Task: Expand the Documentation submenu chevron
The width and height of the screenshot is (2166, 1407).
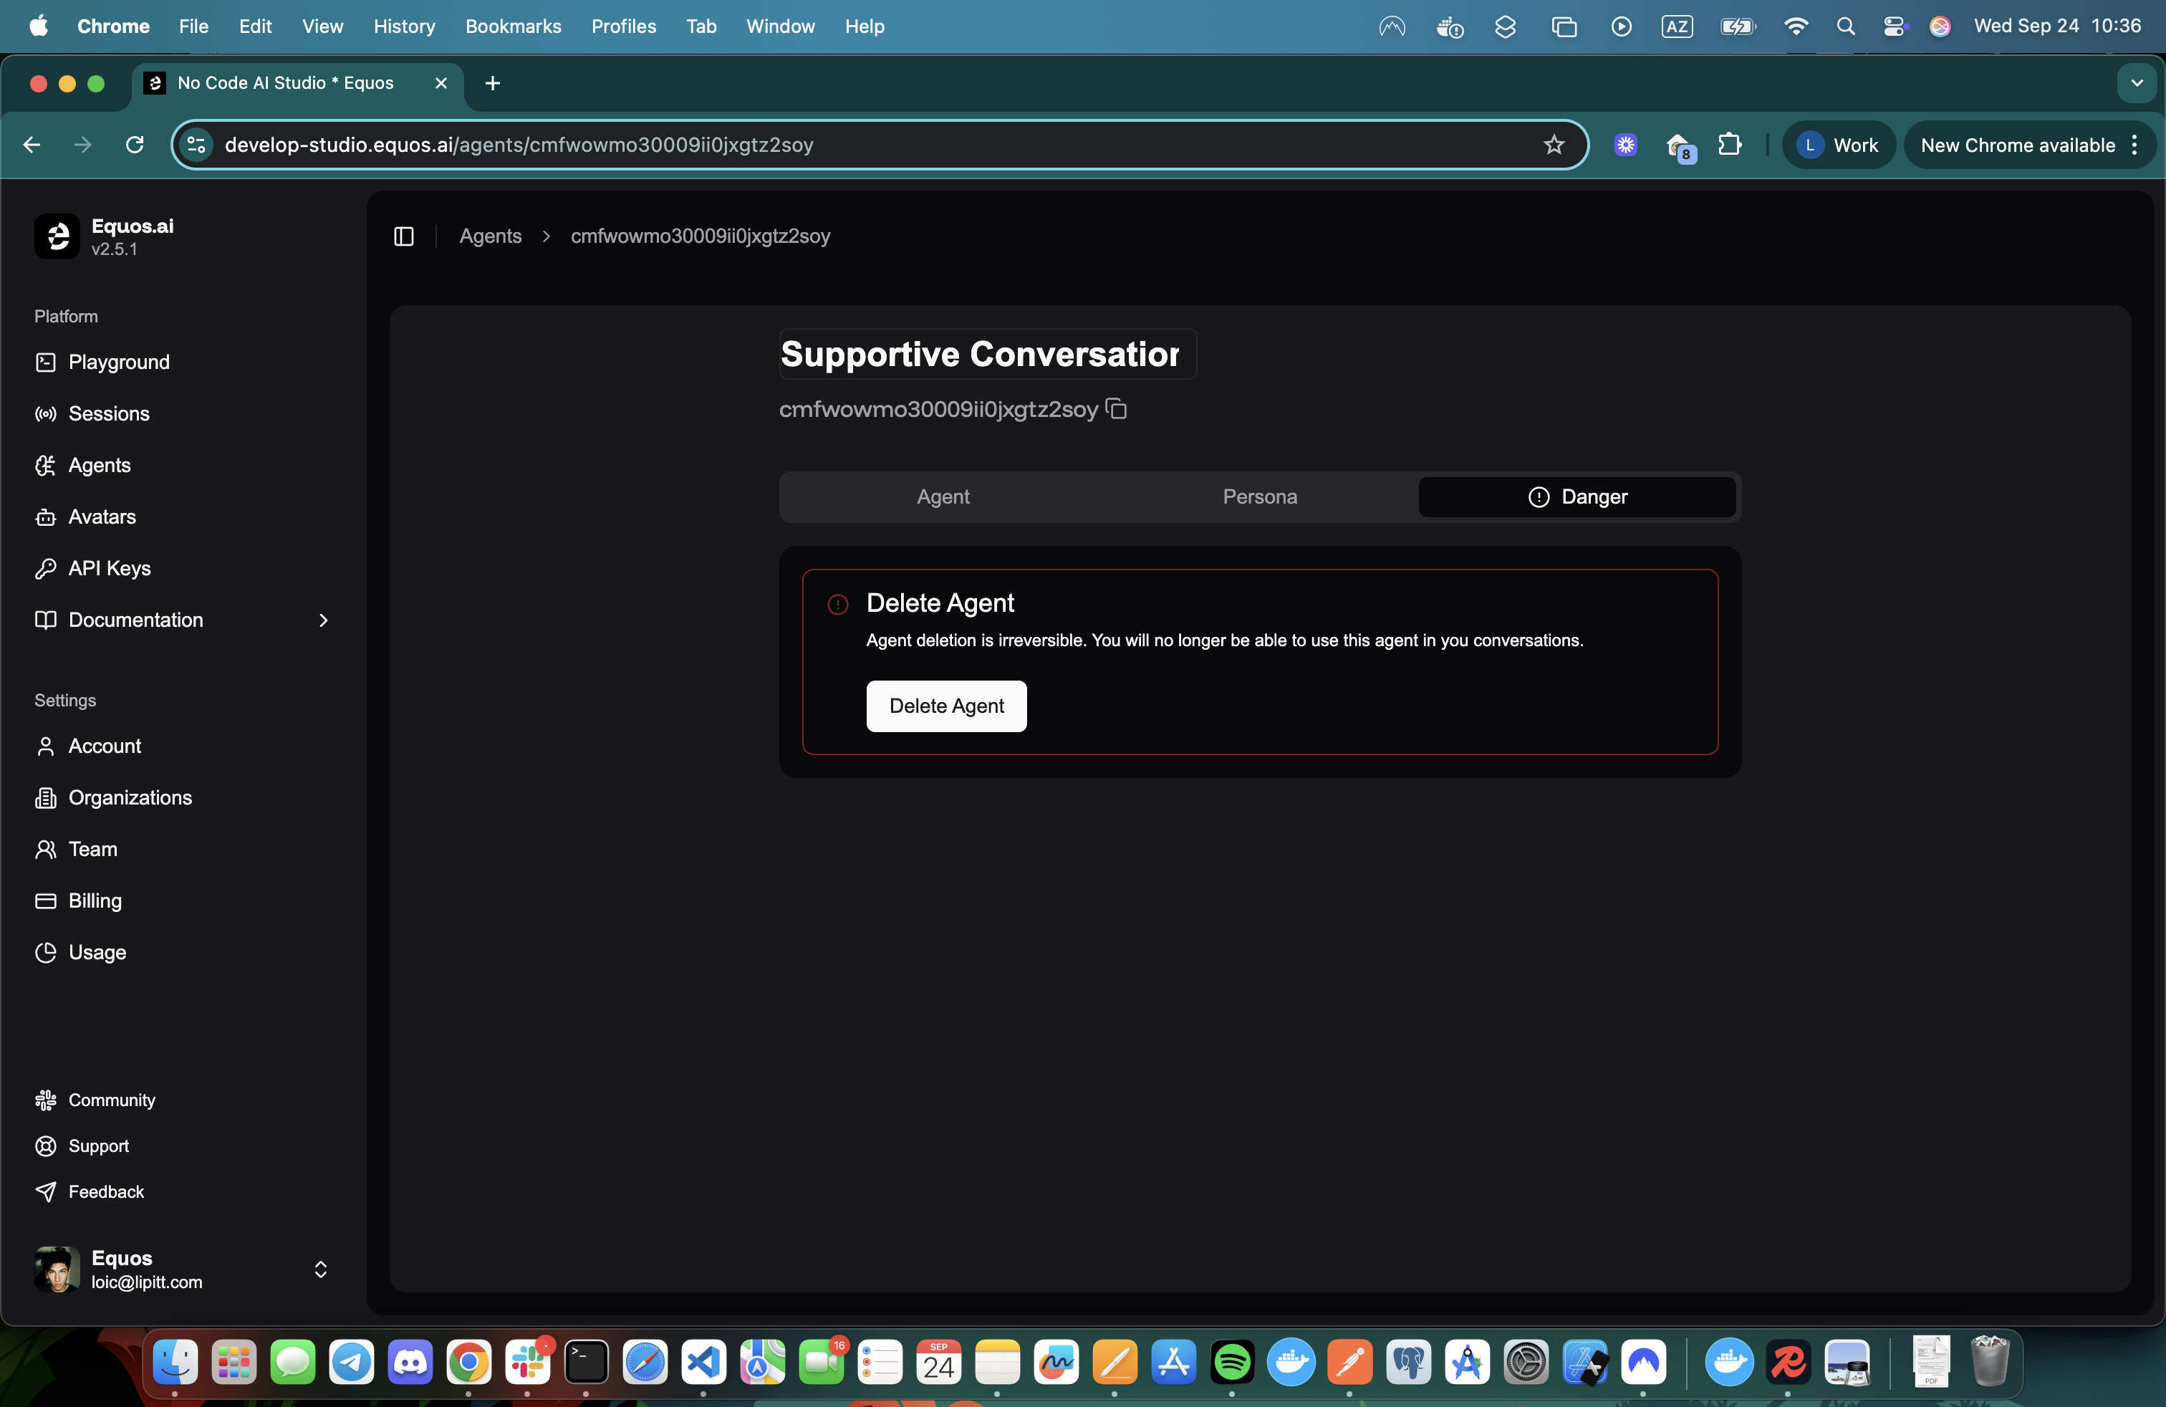Action: (x=323, y=620)
